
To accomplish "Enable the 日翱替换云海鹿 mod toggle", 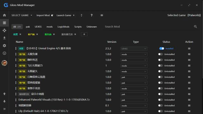I will [160, 77].
